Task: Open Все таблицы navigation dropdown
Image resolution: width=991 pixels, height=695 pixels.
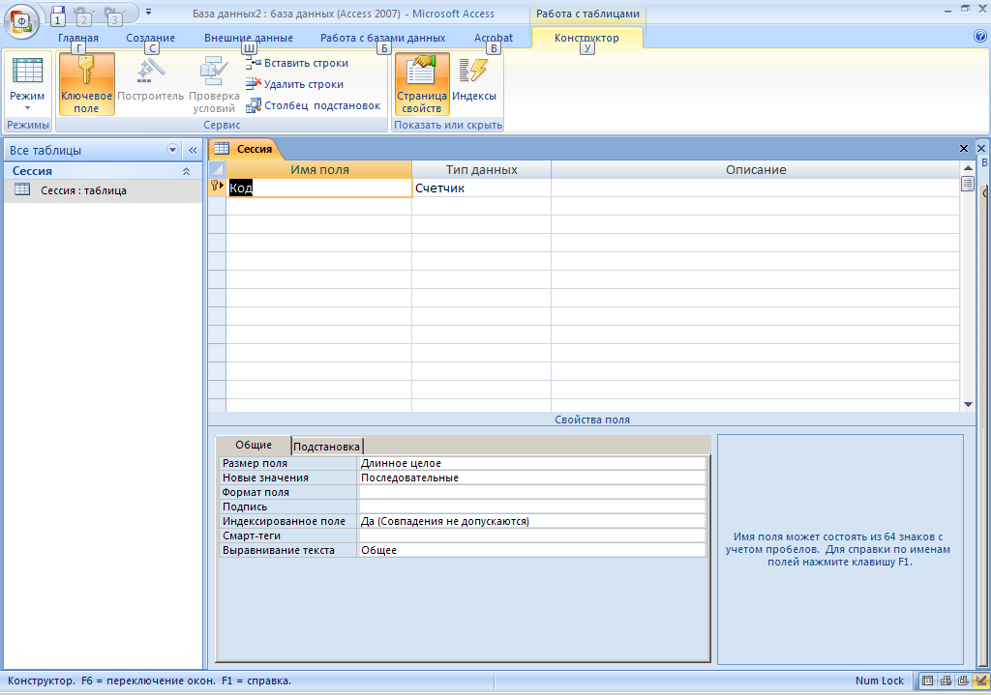Action: coord(172,150)
